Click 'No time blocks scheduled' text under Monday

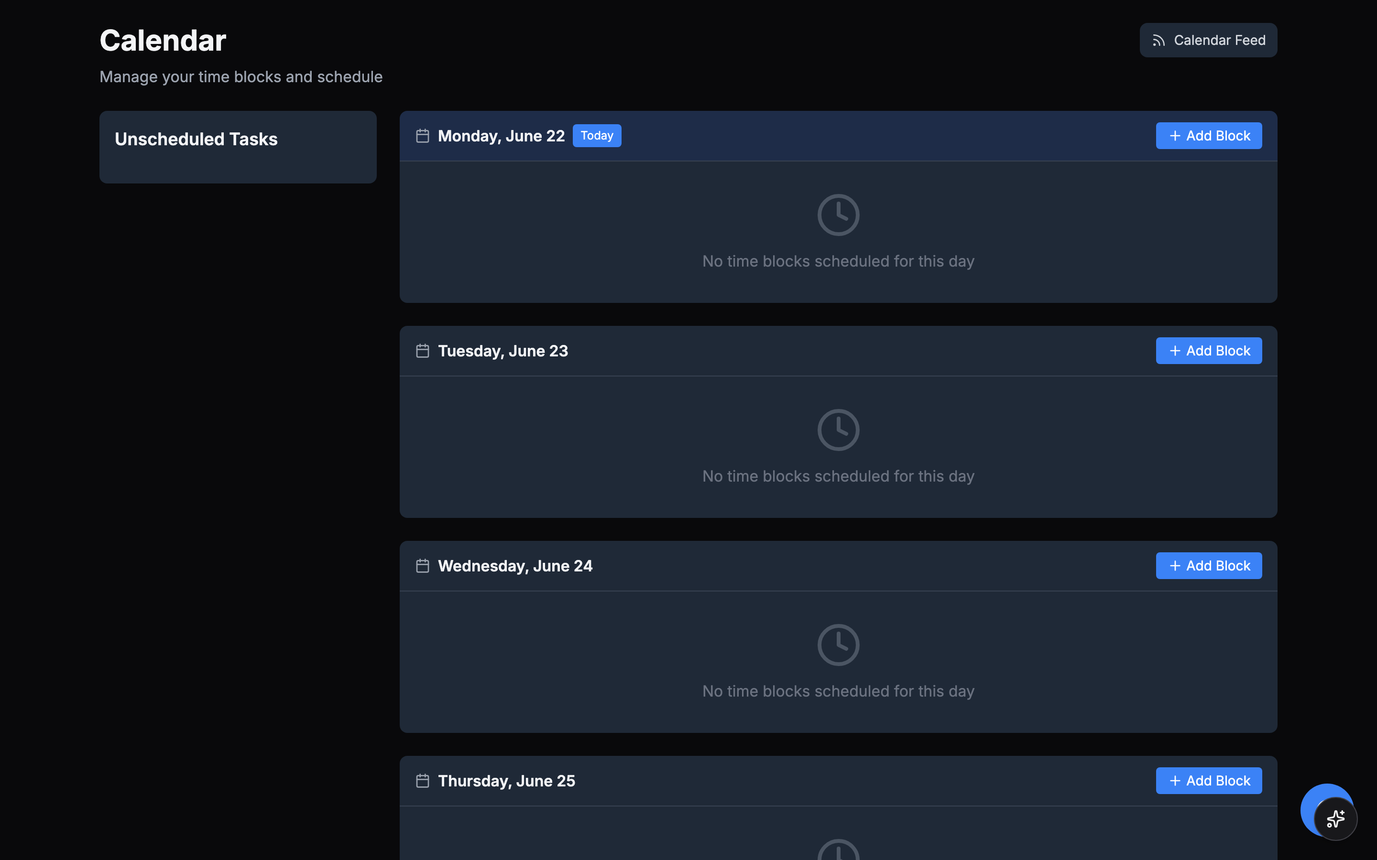838,262
